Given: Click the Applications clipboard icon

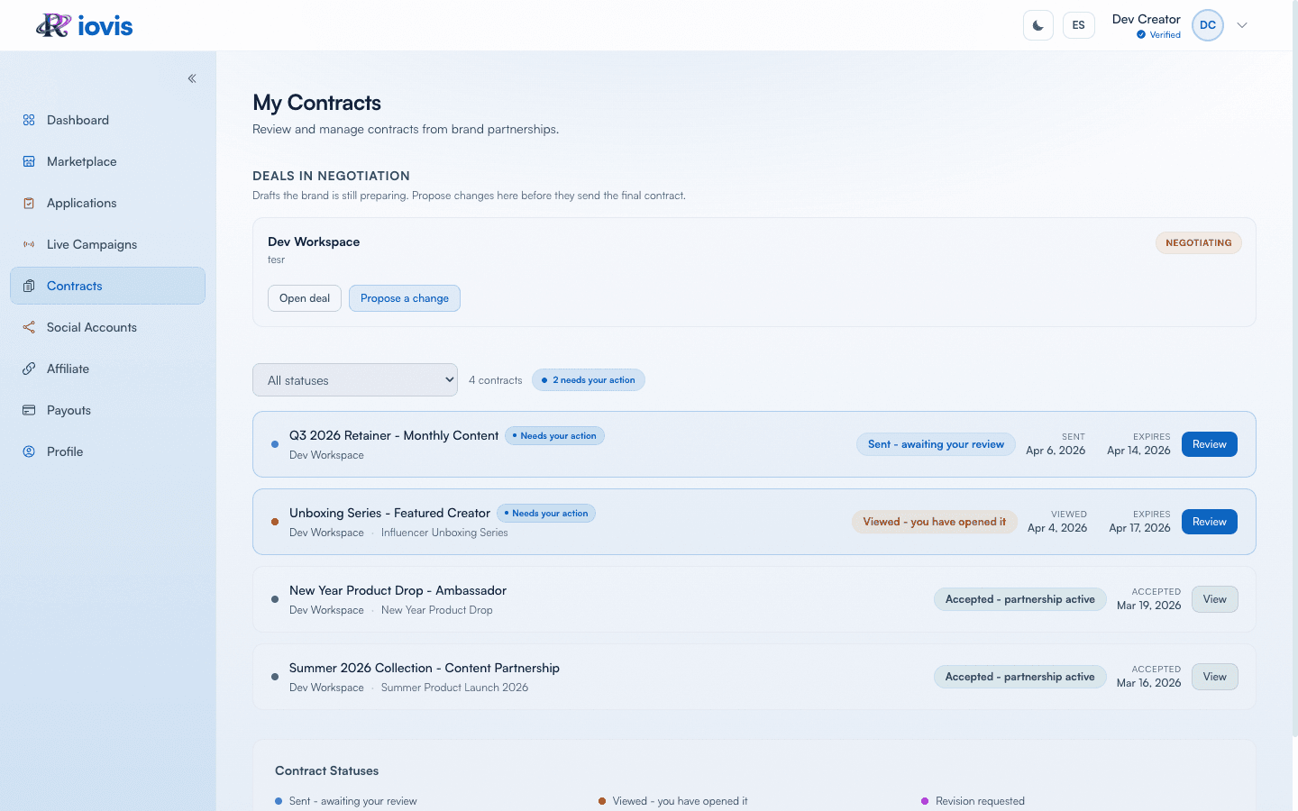Looking at the screenshot, I should click(29, 203).
